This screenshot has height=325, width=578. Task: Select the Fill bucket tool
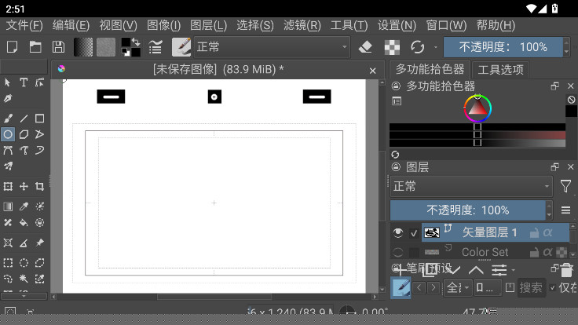click(x=24, y=223)
